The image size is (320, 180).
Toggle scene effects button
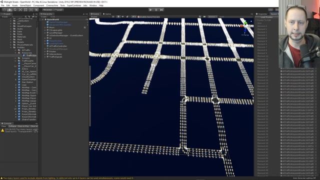127,16
